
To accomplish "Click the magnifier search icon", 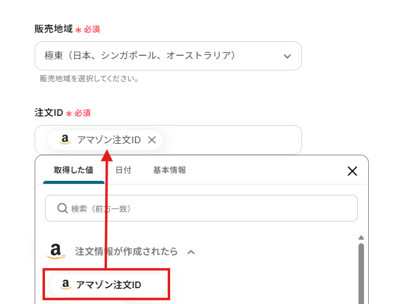I will click(x=63, y=208).
